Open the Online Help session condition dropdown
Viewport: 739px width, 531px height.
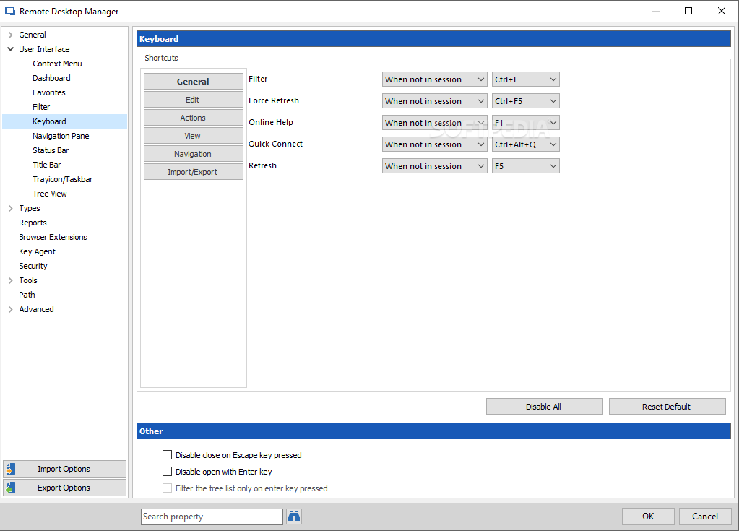[435, 123]
